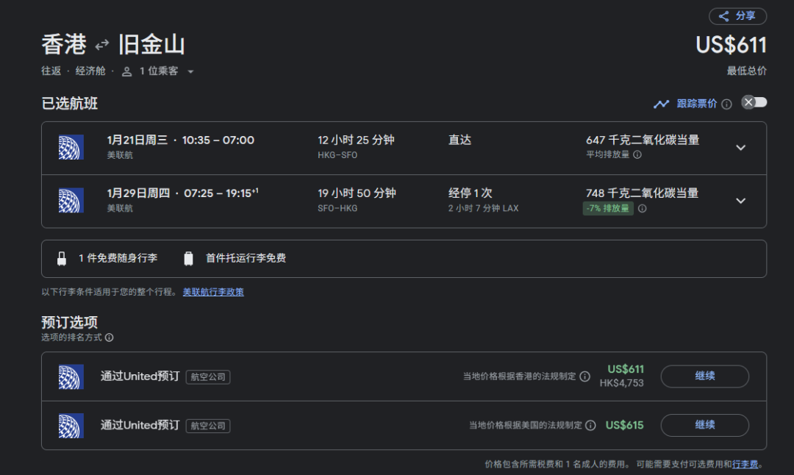
Task: Click the price tracking trend icon
Action: 661,104
